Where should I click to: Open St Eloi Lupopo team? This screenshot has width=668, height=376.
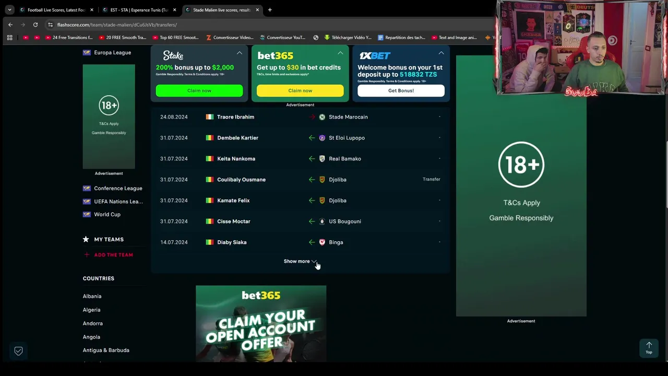[x=347, y=138]
